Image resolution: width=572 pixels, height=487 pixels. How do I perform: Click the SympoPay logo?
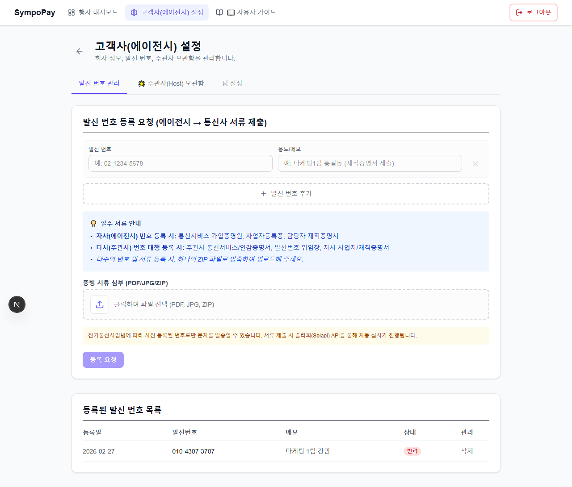point(35,12)
